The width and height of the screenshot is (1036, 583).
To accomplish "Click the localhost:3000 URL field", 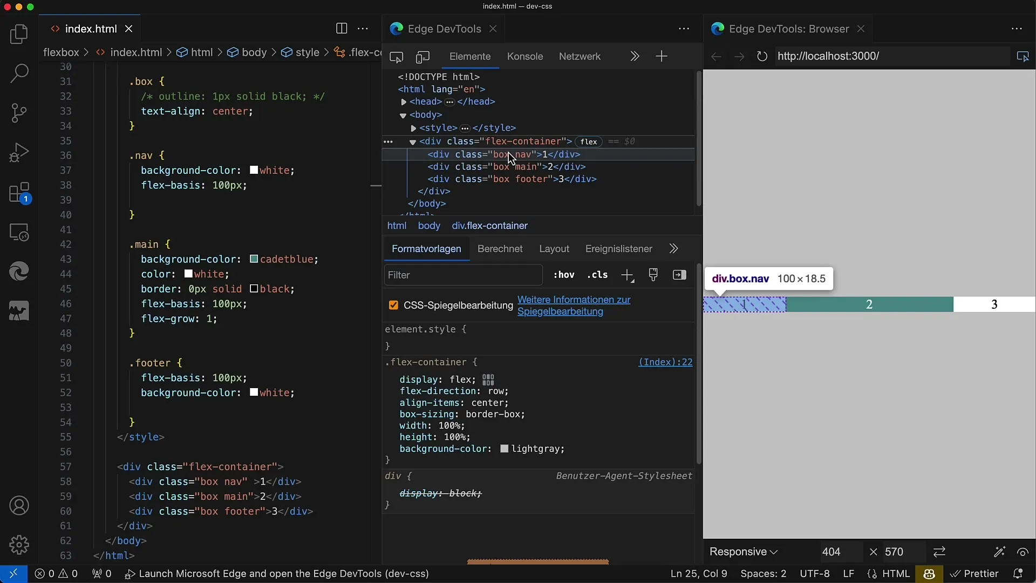I will (891, 56).
